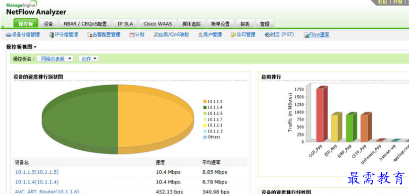
Task: Click the IDRP_App green bar
Action: click(351, 127)
